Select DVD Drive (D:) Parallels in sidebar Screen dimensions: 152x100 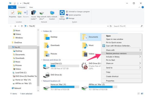pyautogui.click(x=25, y=76)
